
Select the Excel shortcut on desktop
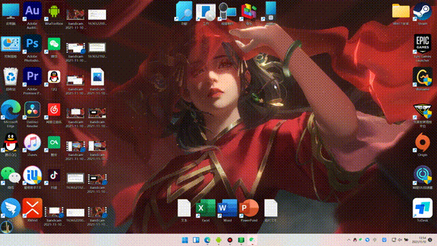click(x=206, y=208)
